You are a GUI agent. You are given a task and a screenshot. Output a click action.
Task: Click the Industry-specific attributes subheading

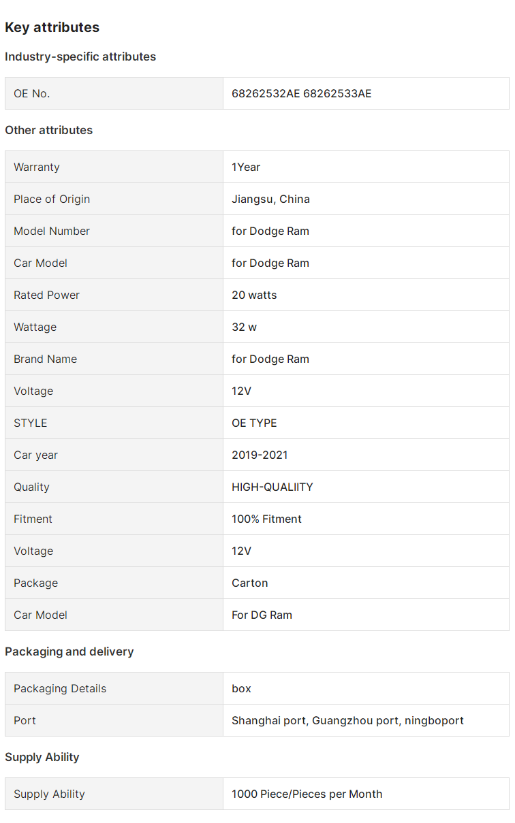(x=80, y=57)
